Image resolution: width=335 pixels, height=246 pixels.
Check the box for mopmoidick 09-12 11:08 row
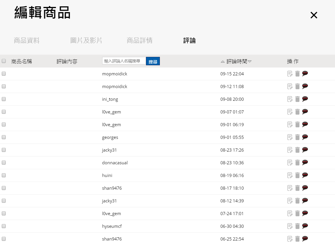click(4, 86)
